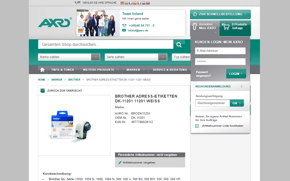The image size is (290, 181).
Task: Click MARKEN breadcrumb link
Action: coord(57,80)
